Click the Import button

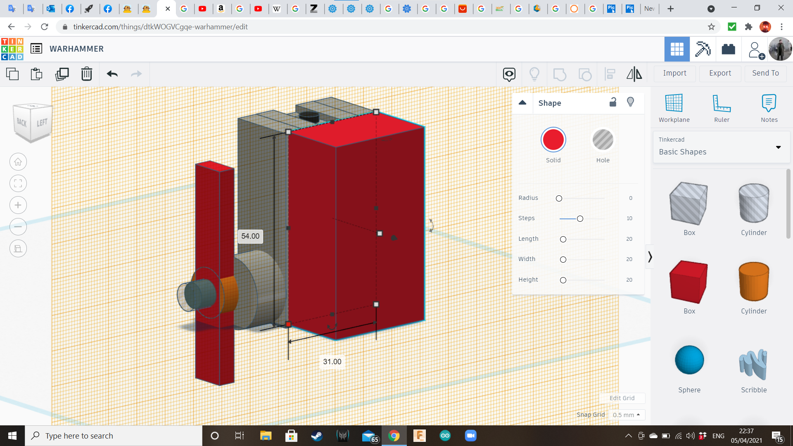pyautogui.click(x=674, y=73)
